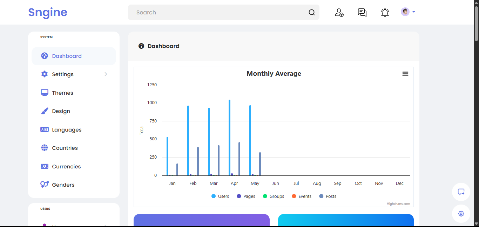Click the Dec month label on axis
This screenshot has height=227, width=479.
[400, 183]
